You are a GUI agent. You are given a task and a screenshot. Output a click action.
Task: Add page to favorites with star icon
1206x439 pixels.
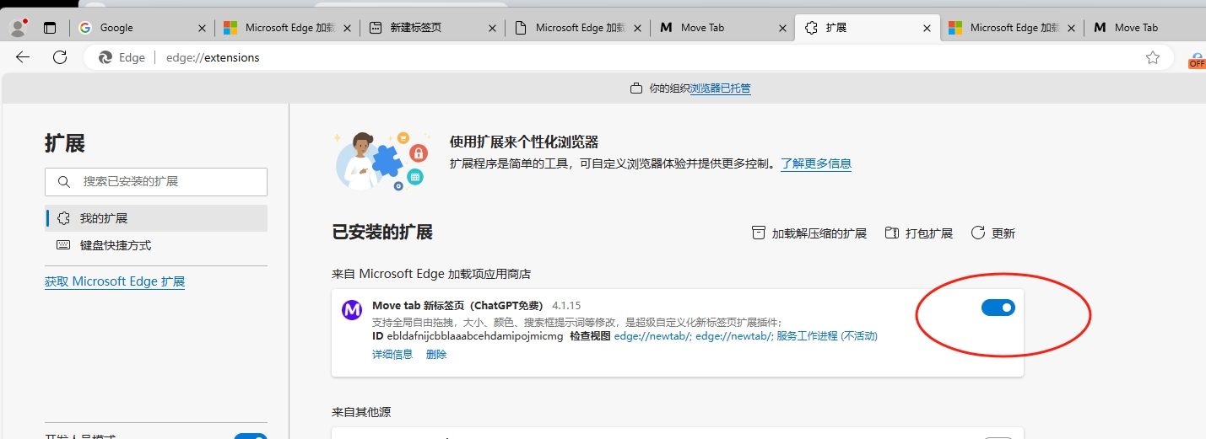pos(1153,57)
